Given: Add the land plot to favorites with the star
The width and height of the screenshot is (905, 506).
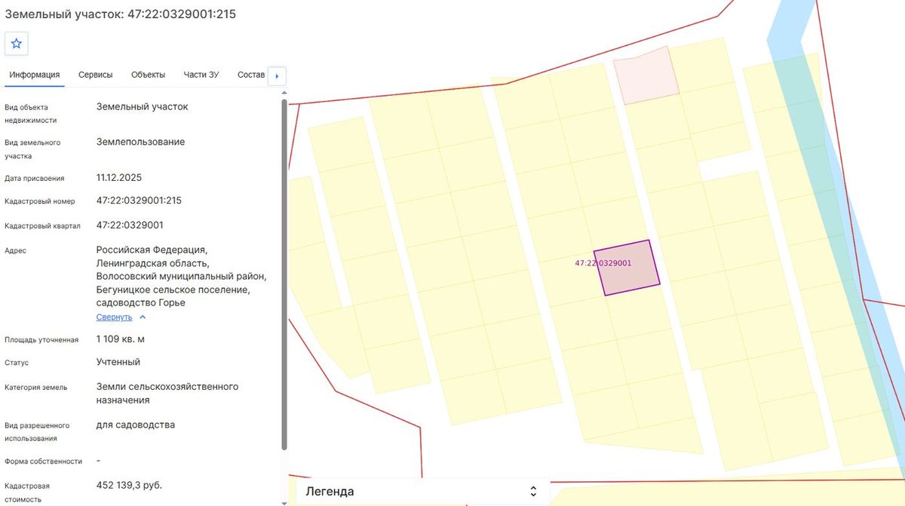Looking at the screenshot, I should (17, 44).
